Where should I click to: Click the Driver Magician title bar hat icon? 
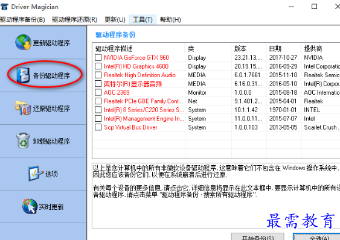click(x=4, y=7)
